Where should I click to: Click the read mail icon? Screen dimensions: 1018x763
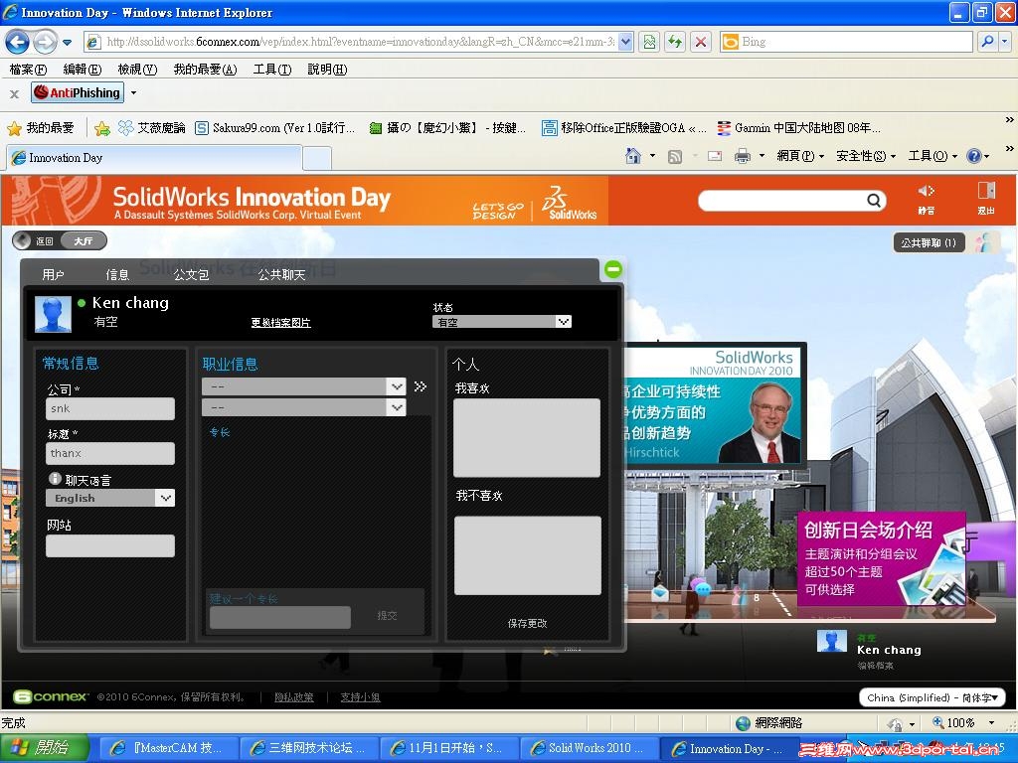click(715, 156)
